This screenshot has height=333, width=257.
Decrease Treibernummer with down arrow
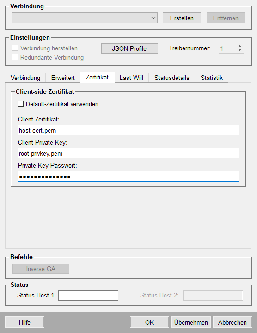point(240,50)
